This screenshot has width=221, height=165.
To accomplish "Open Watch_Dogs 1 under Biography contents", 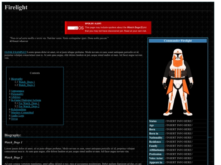I will 27,82.
